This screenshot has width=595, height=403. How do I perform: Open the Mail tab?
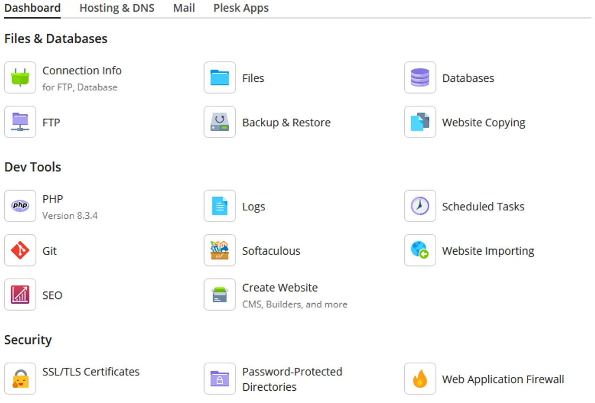(184, 8)
